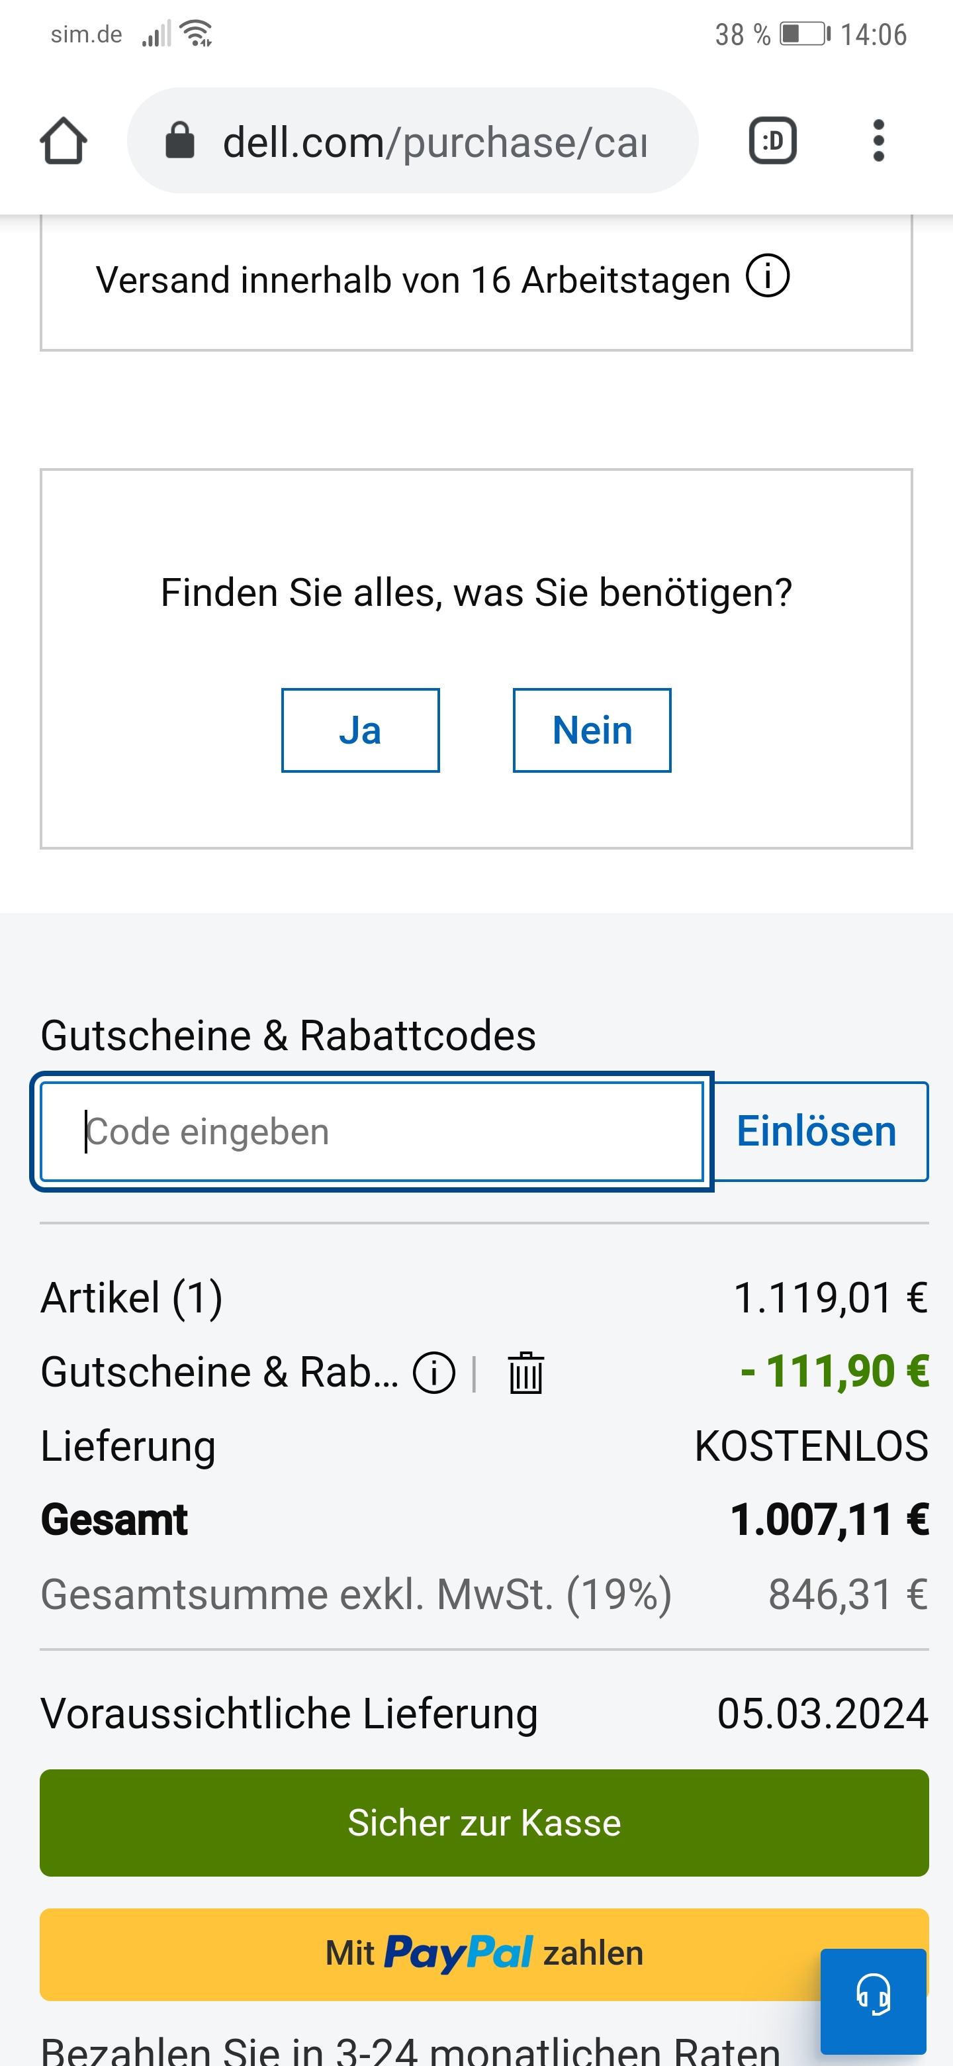The width and height of the screenshot is (953, 2066).
Task: Open the browser tab switcher
Action: [x=772, y=141]
